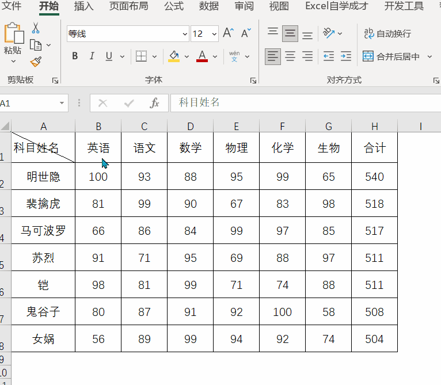Screen dimensions: 441x385
Task: Switch to the 视图 tab
Action: pyautogui.click(x=279, y=6)
